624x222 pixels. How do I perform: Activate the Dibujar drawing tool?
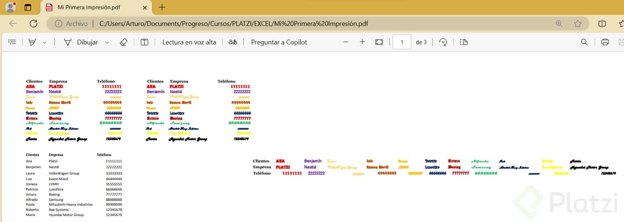click(x=81, y=42)
